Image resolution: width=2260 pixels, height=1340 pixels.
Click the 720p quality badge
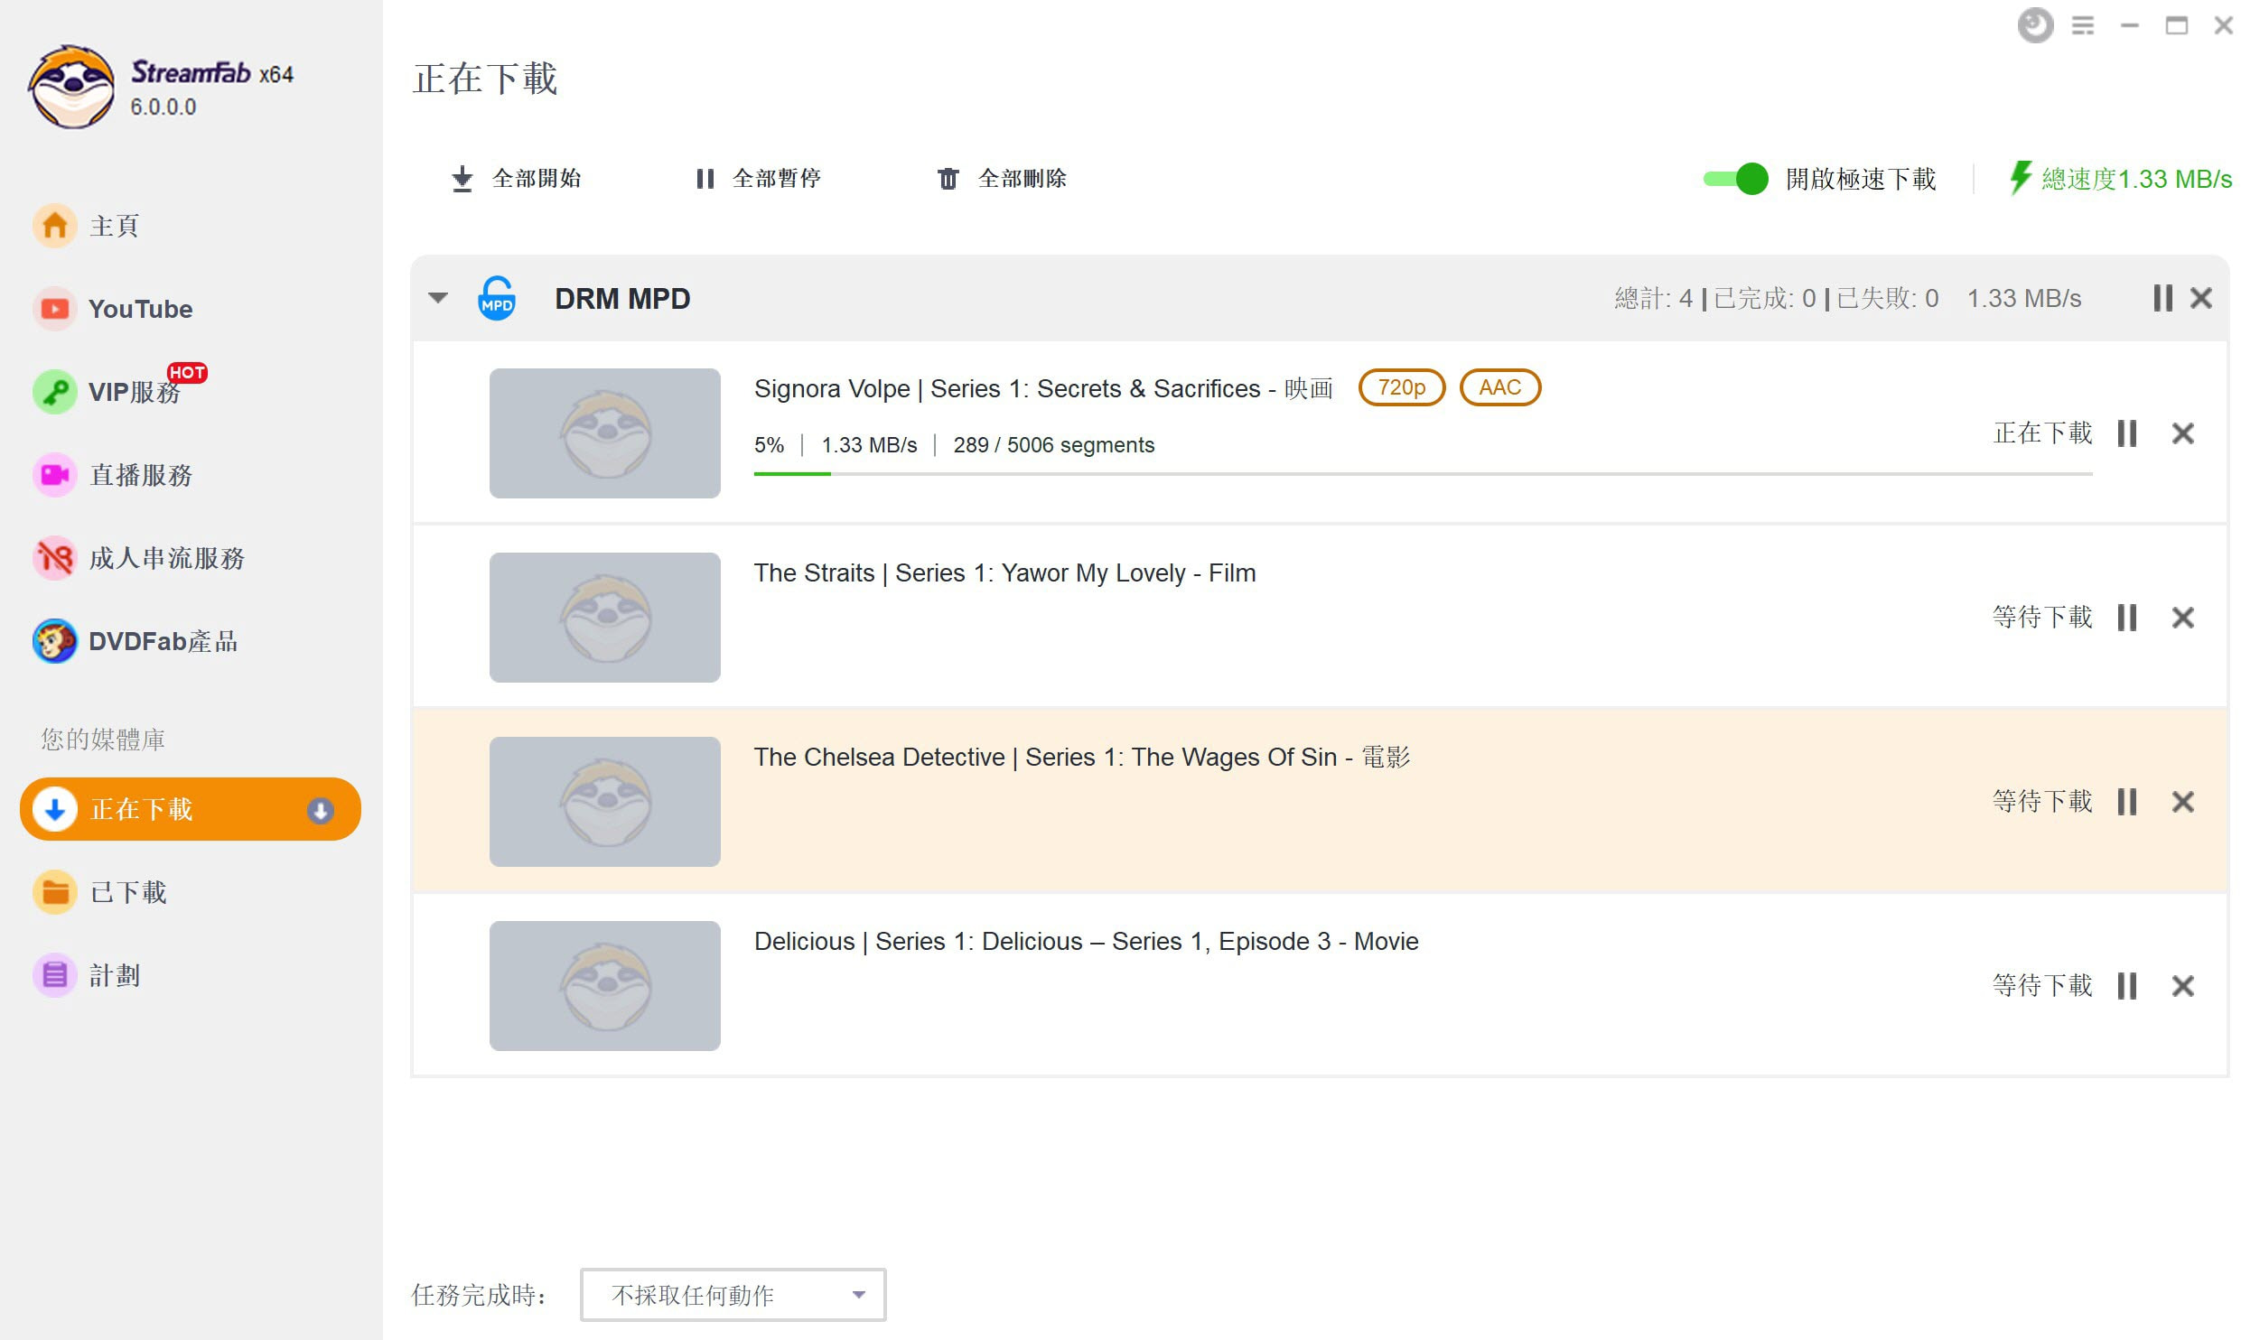pyautogui.click(x=1401, y=387)
